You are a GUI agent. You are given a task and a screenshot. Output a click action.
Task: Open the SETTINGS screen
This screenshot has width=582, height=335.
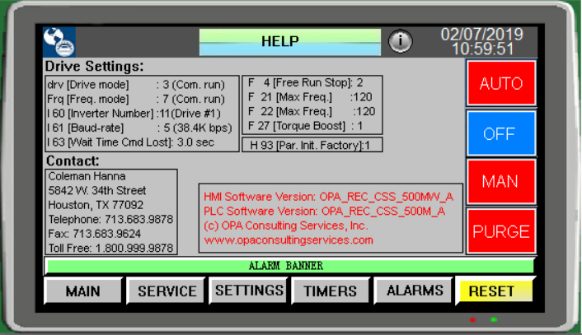pyautogui.click(x=249, y=290)
